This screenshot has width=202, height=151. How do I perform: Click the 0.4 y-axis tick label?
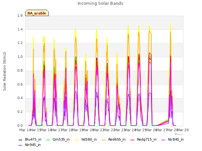pyautogui.click(x=20, y=98)
